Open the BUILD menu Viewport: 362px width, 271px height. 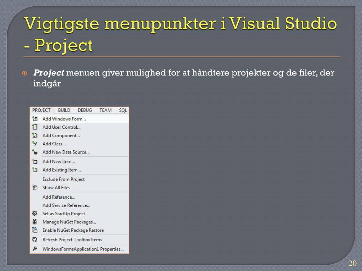[64, 110]
